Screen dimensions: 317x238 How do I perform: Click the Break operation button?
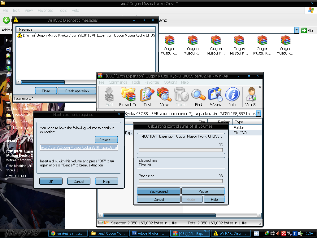[77, 91]
